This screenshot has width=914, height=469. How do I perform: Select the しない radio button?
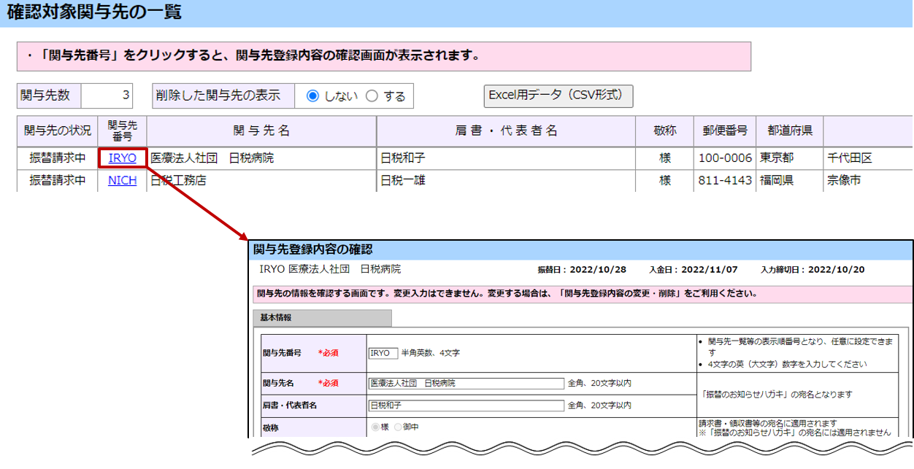click(x=312, y=96)
